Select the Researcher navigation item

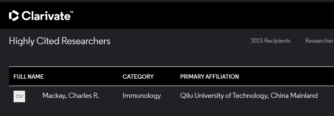click(319, 41)
